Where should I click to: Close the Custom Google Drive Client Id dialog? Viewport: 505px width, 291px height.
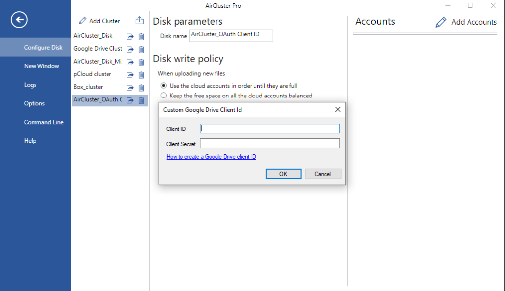tap(337, 110)
